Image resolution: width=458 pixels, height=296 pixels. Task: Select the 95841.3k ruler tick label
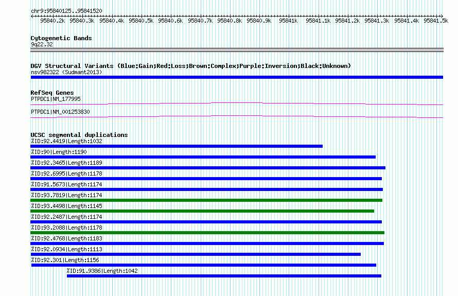pos(377,21)
